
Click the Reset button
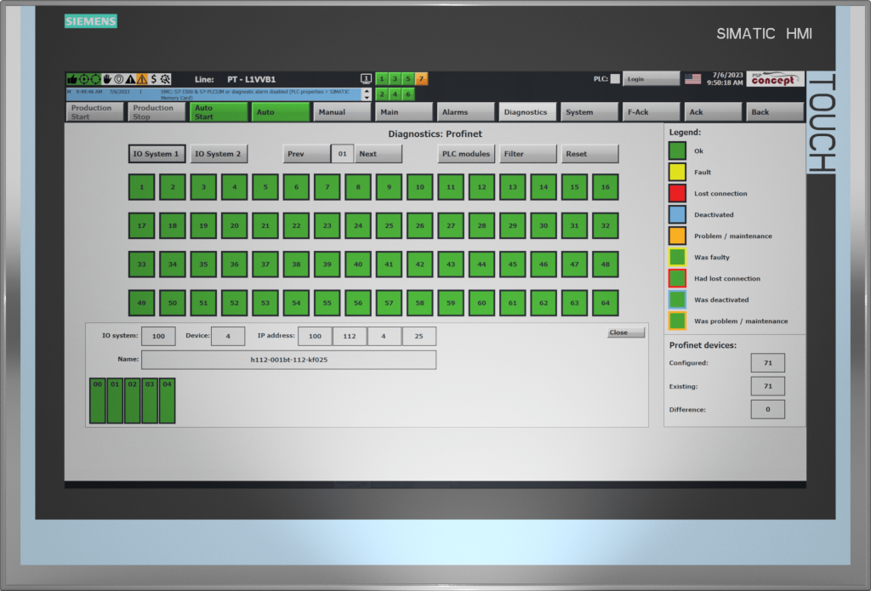pyautogui.click(x=590, y=154)
